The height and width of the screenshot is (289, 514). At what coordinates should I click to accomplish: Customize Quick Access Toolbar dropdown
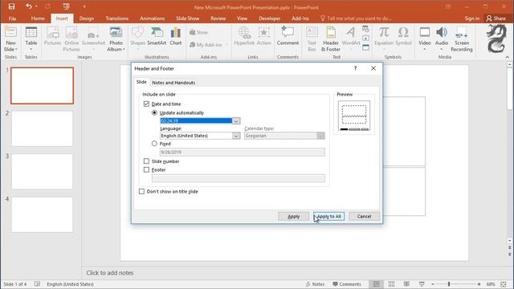pyautogui.click(x=84, y=6)
